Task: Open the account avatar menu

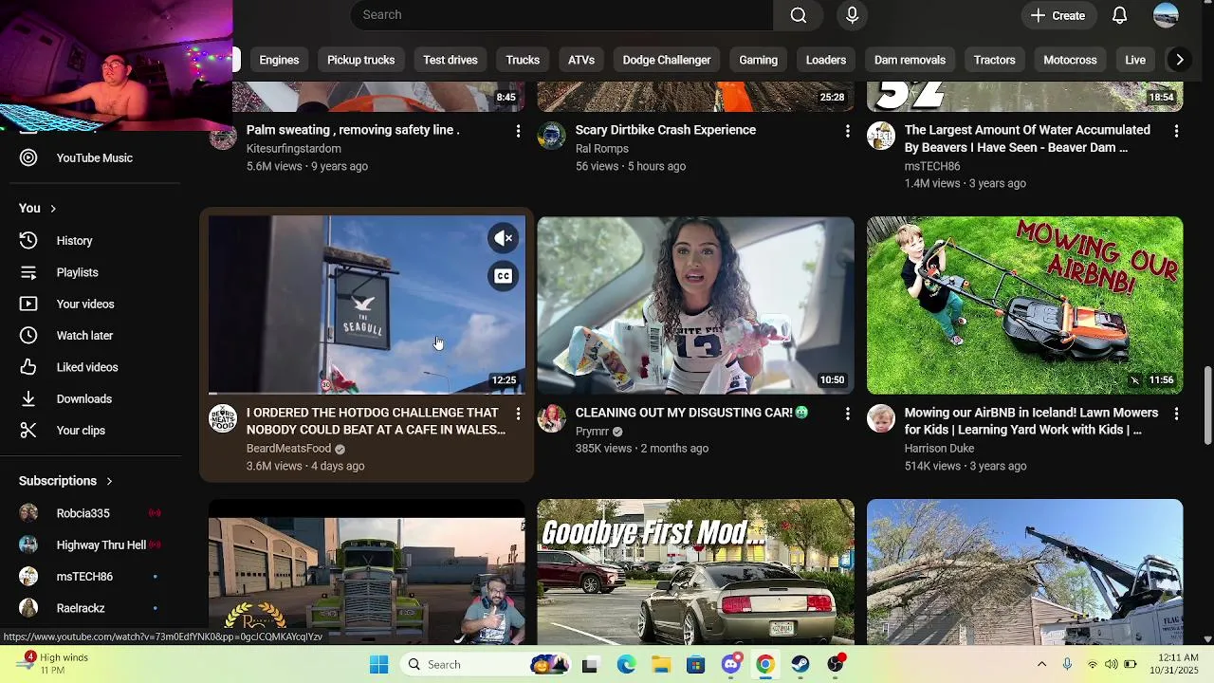Action: point(1166,15)
